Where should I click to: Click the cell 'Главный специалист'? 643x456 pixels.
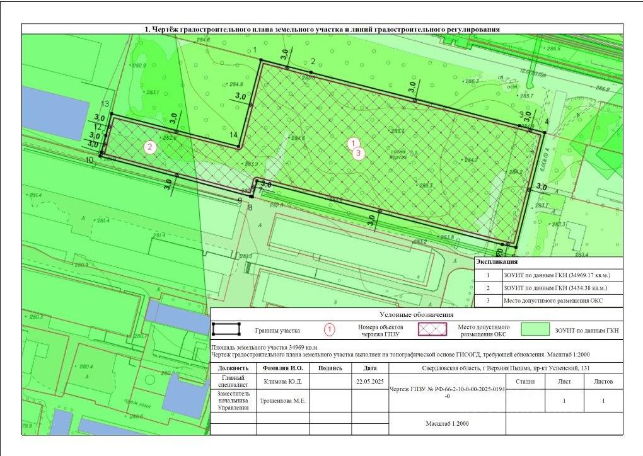pyautogui.click(x=233, y=381)
